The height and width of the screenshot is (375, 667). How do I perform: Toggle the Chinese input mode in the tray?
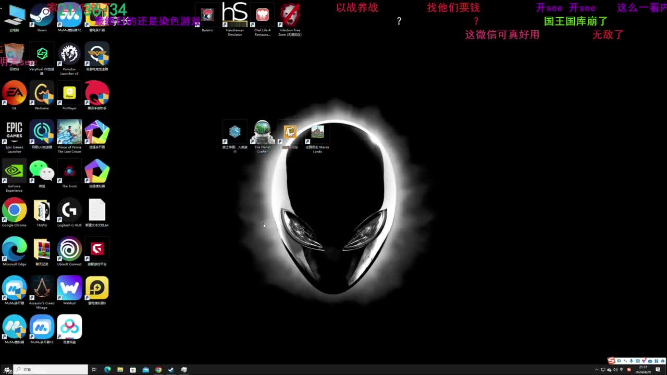pos(622,370)
